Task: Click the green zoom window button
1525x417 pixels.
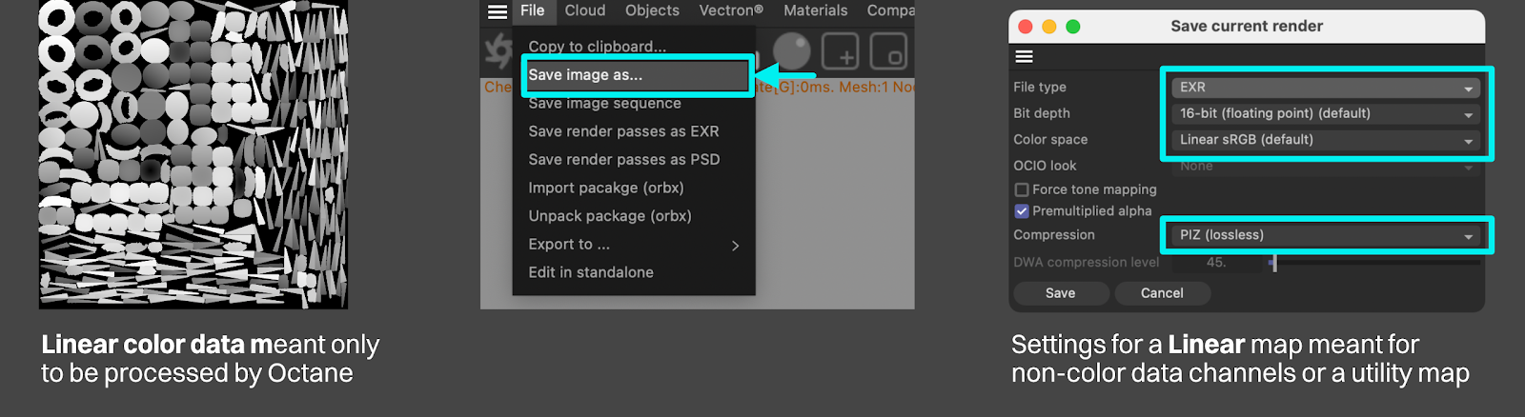Action: 1072,27
